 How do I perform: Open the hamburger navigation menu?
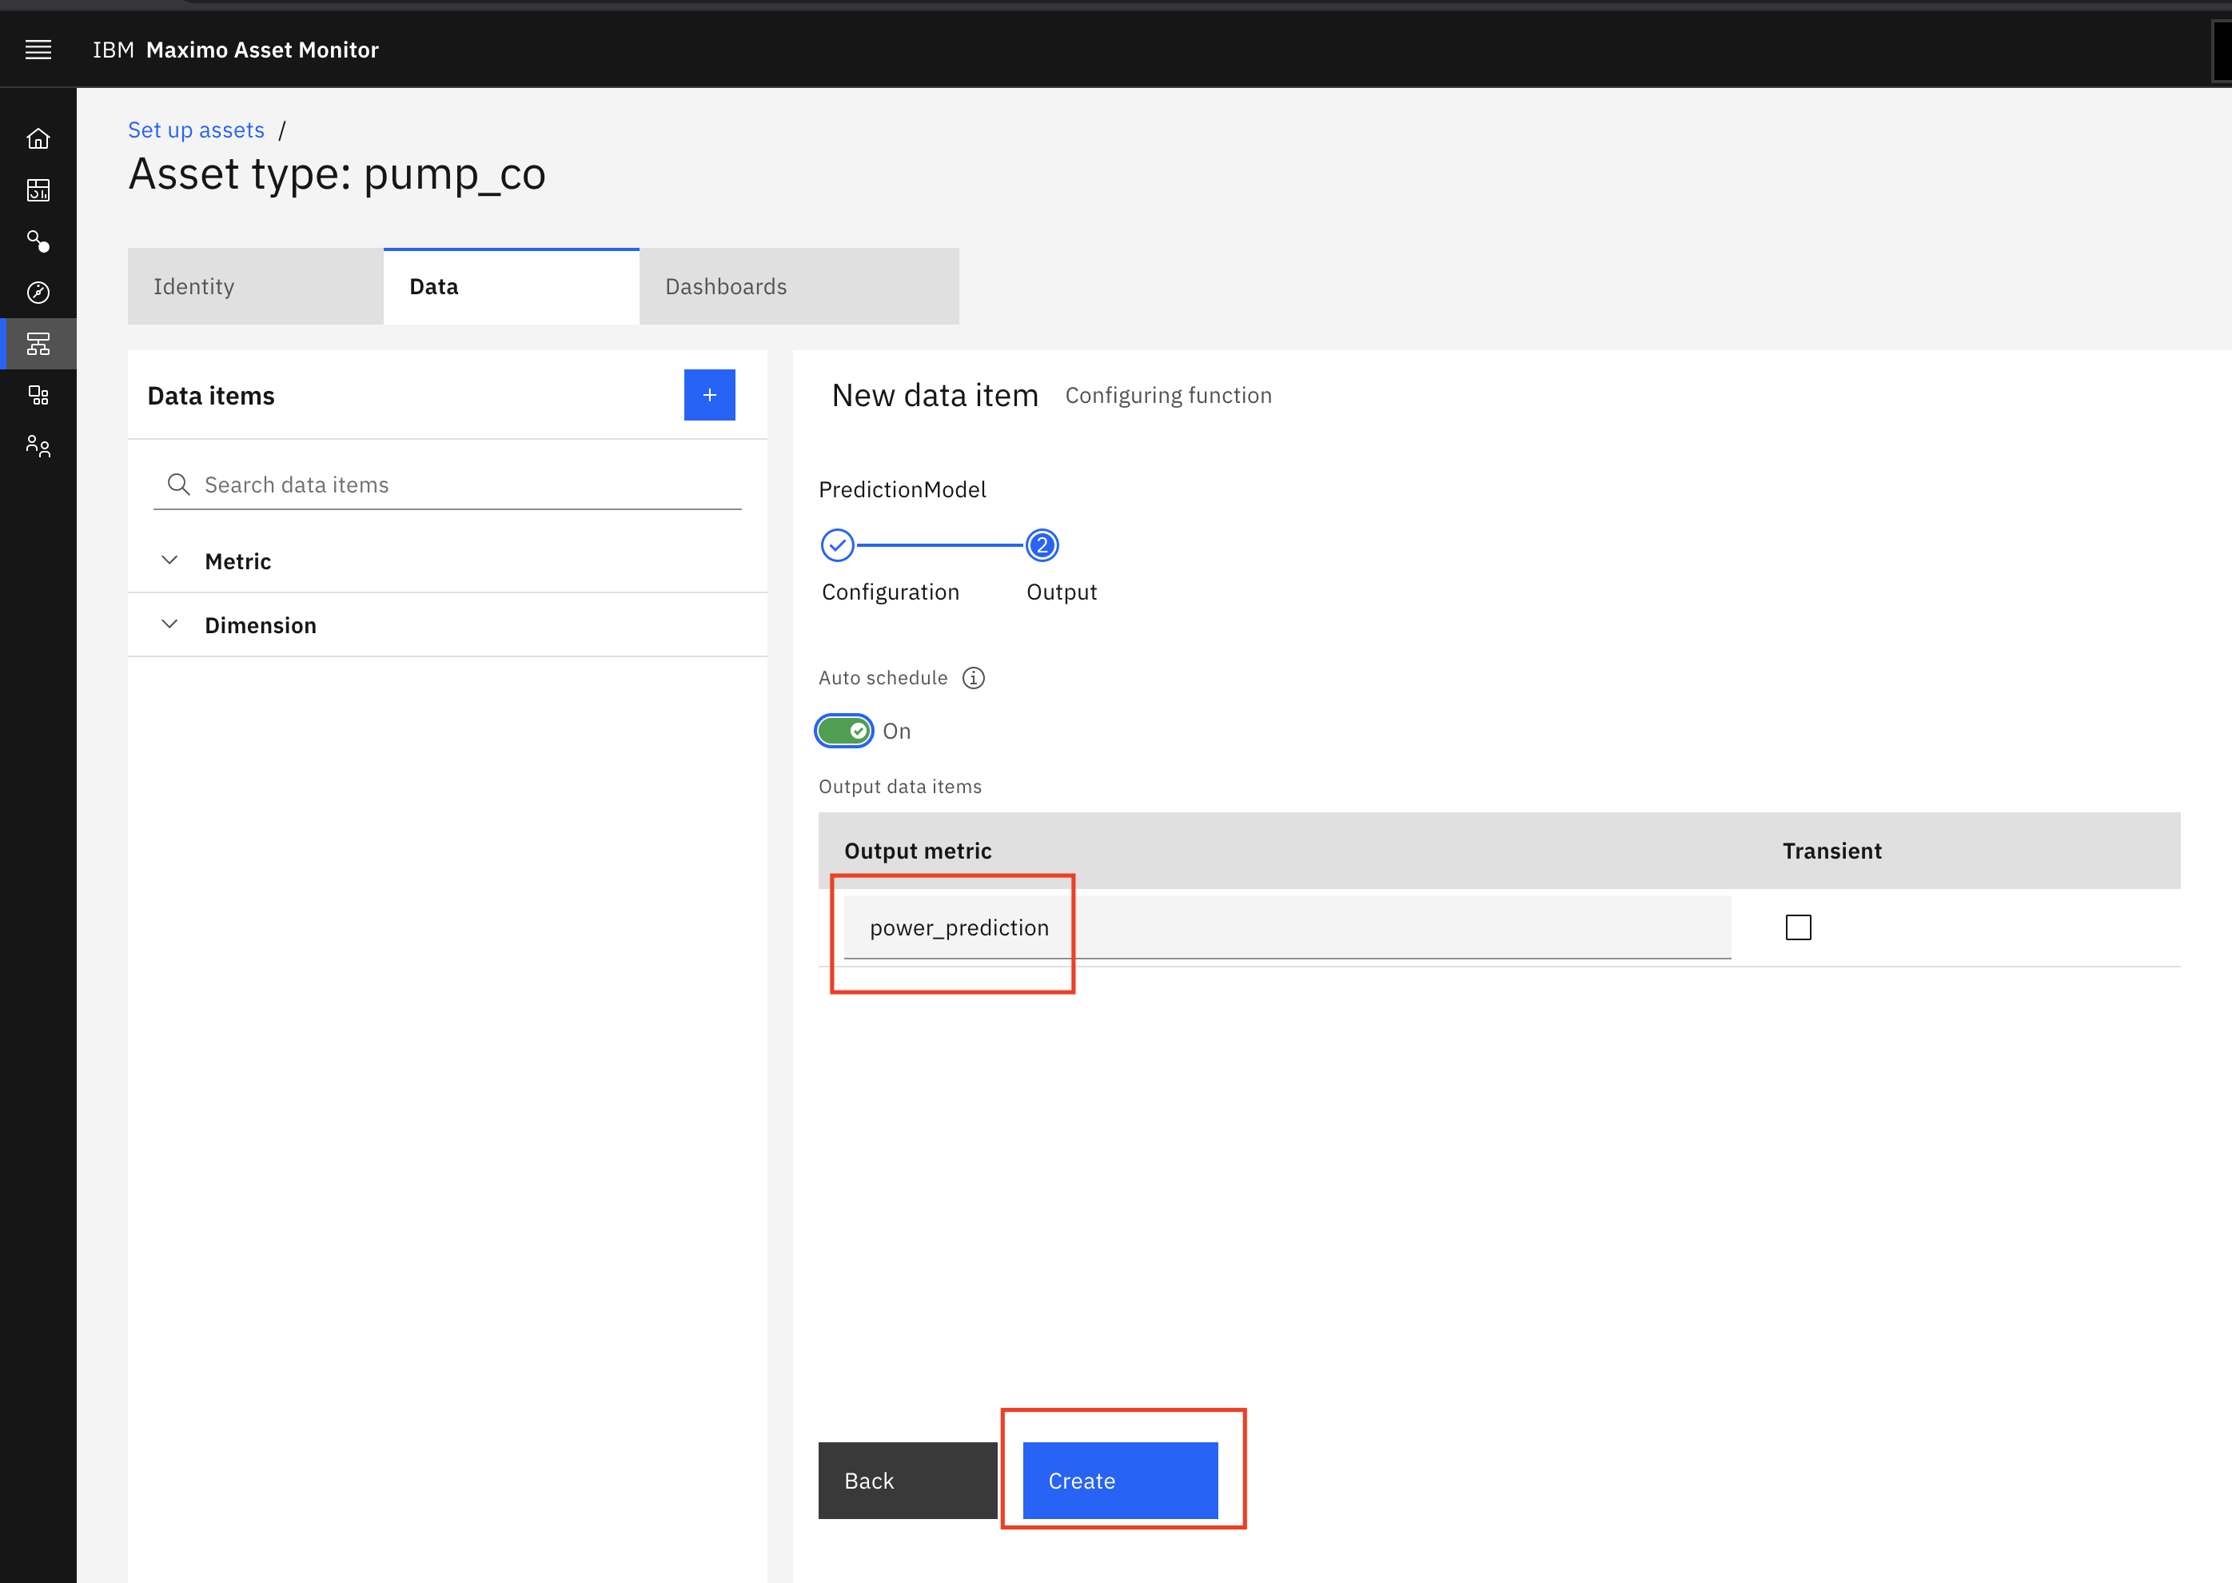click(38, 50)
